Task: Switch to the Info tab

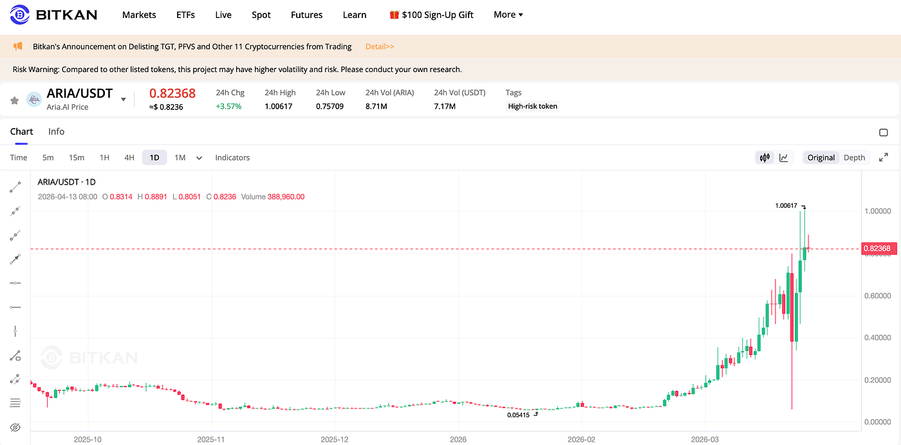Action: (57, 131)
